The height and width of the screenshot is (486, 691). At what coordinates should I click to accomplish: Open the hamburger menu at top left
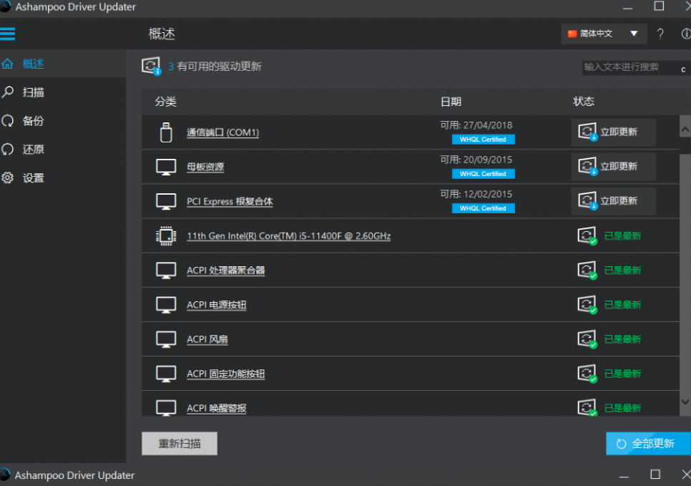pyautogui.click(x=9, y=34)
